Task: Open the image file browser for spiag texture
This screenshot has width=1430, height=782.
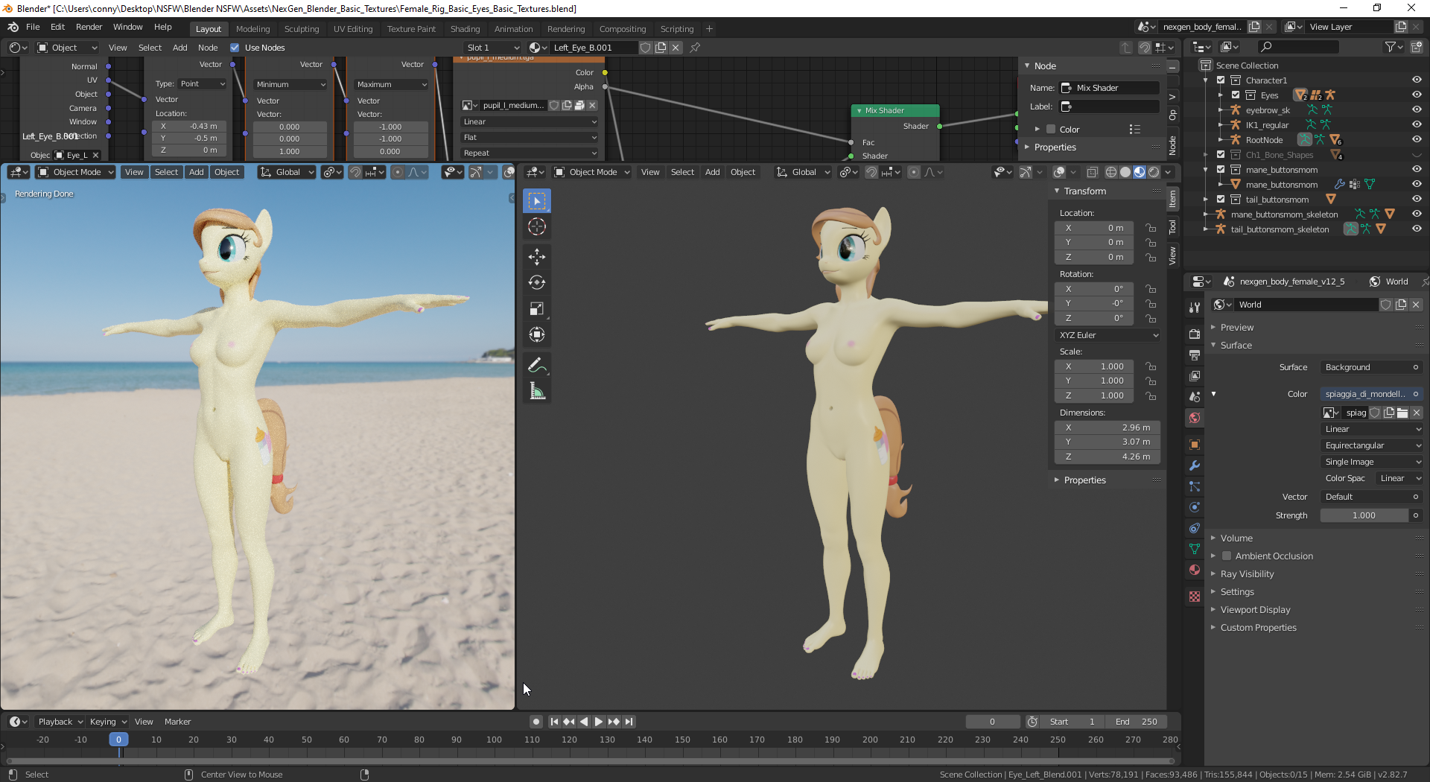Action: point(1402,413)
